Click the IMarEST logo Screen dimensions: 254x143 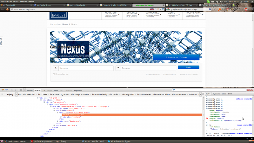click(59, 16)
